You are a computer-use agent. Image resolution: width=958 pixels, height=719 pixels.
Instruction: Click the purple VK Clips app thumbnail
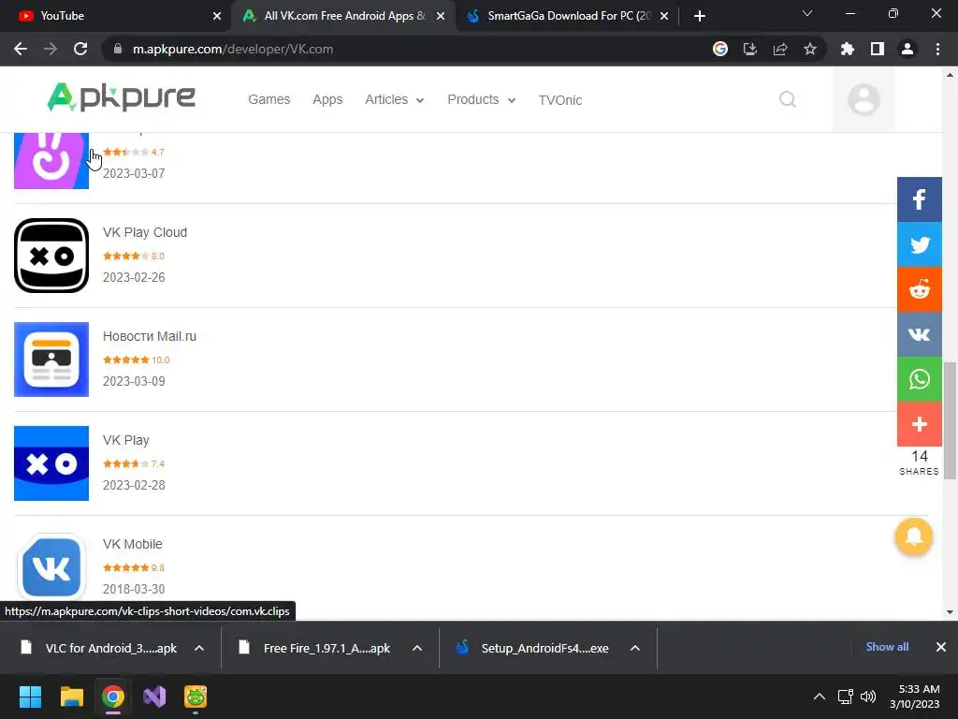(x=51, y=160)
